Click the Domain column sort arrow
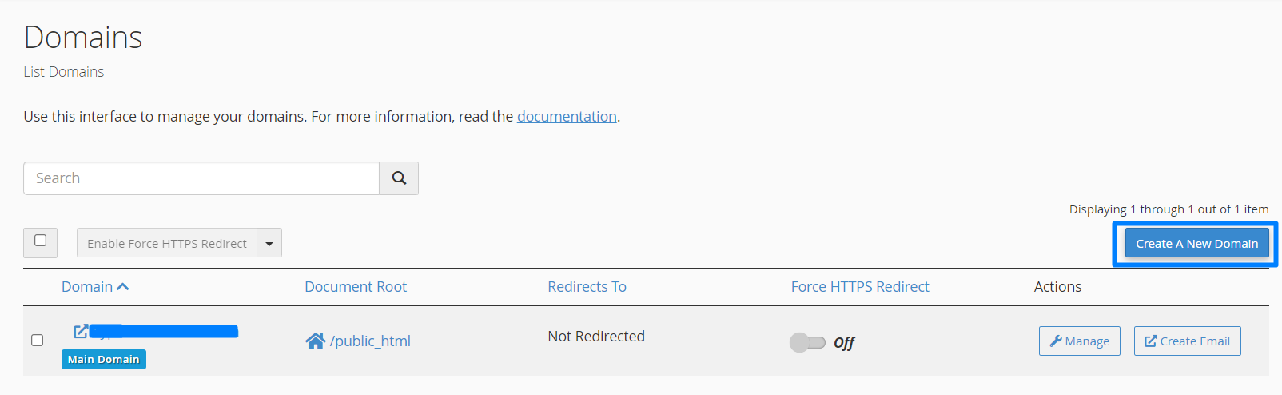Image resolution: width=1282 pixels, height=395 pixels. point(122,287)
